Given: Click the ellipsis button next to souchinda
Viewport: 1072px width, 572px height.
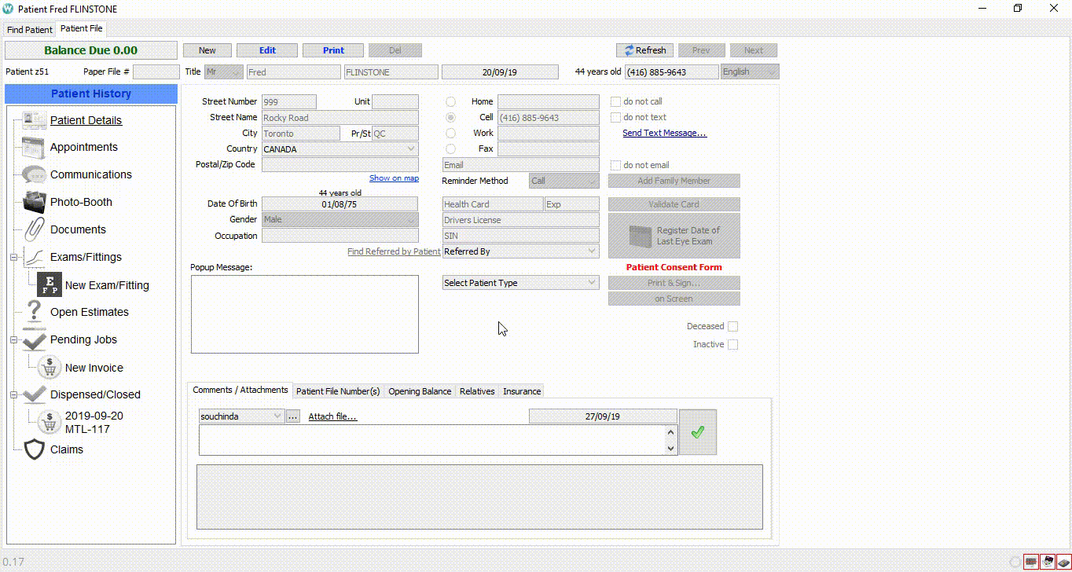Looking at the screenshot, I should click(x=292, y=416).
